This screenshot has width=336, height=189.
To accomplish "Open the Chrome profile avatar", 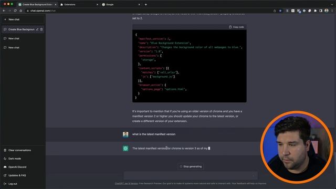I will point(327,10).
